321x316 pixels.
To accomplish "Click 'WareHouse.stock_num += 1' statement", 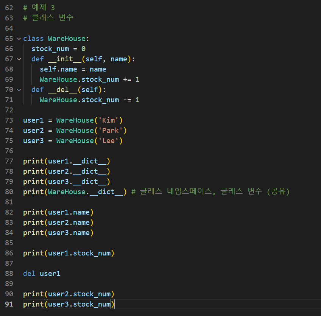I will click(89, 79).
